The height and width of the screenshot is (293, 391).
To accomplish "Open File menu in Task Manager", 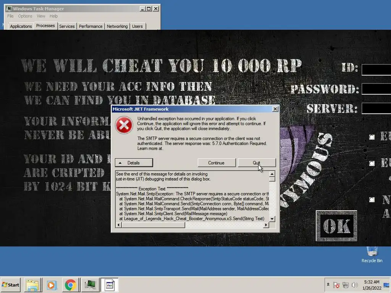I will 10,16.
